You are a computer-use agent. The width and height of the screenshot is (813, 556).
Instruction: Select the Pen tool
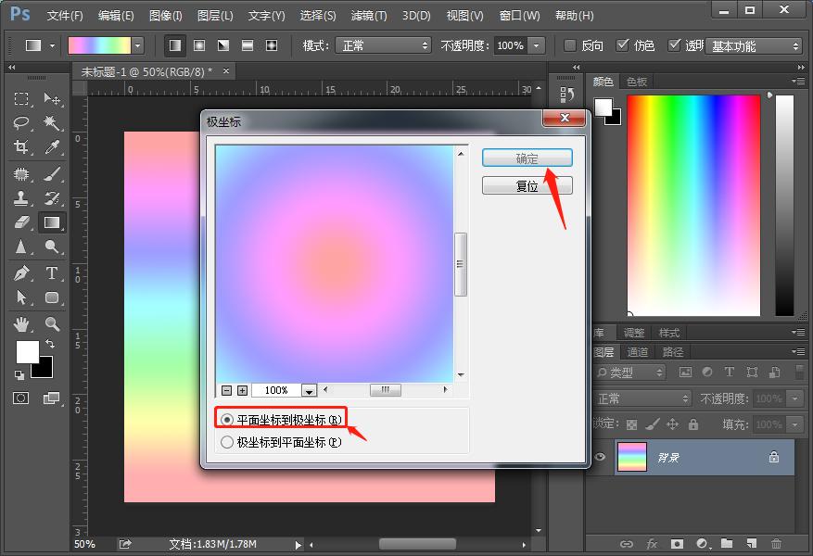(21, 272)
